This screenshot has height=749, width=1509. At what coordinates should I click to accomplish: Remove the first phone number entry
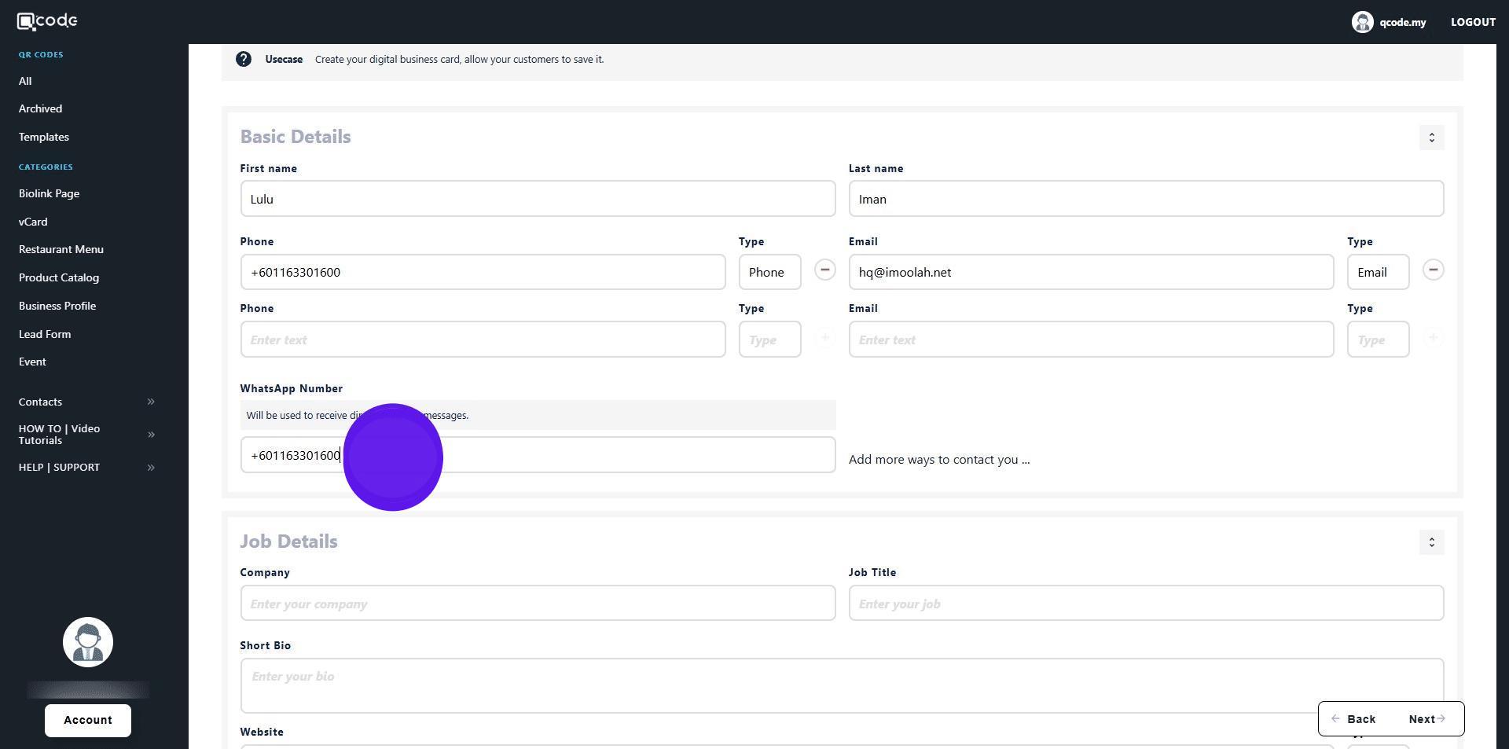[824, 270]
